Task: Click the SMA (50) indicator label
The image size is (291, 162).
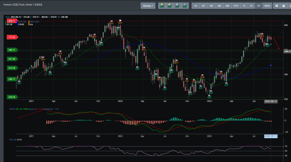Action: [x=22, y=22]
